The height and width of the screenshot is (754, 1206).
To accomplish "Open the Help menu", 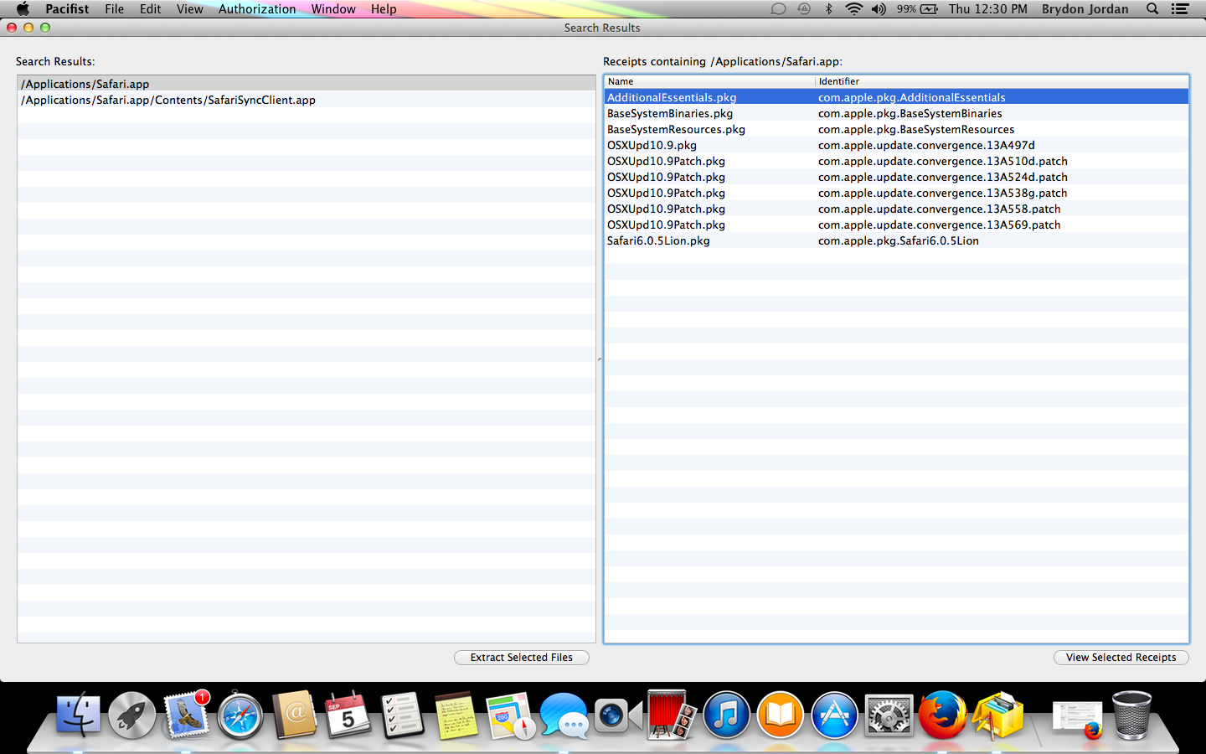I will coord(384,9).
